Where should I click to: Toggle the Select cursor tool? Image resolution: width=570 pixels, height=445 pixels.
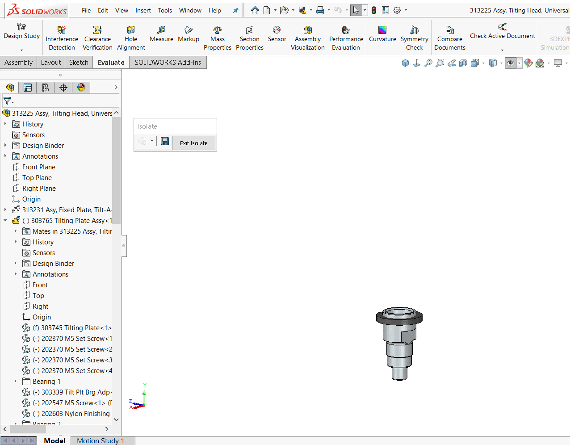(x=356, y=10)
